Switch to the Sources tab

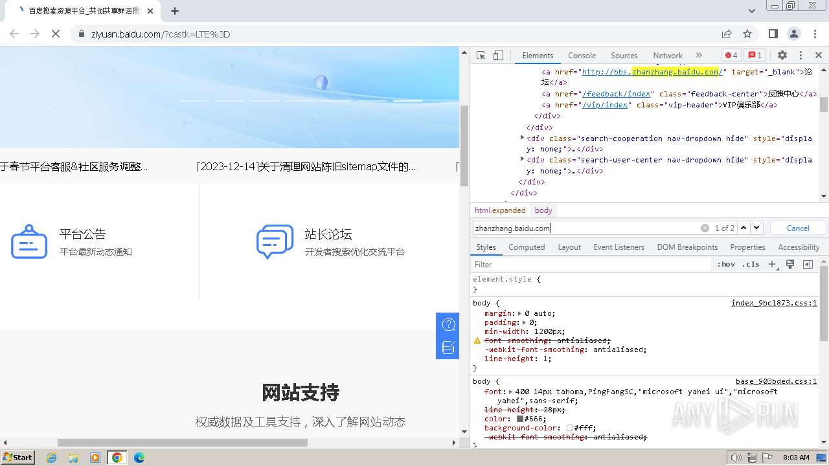tap(624, 56)
